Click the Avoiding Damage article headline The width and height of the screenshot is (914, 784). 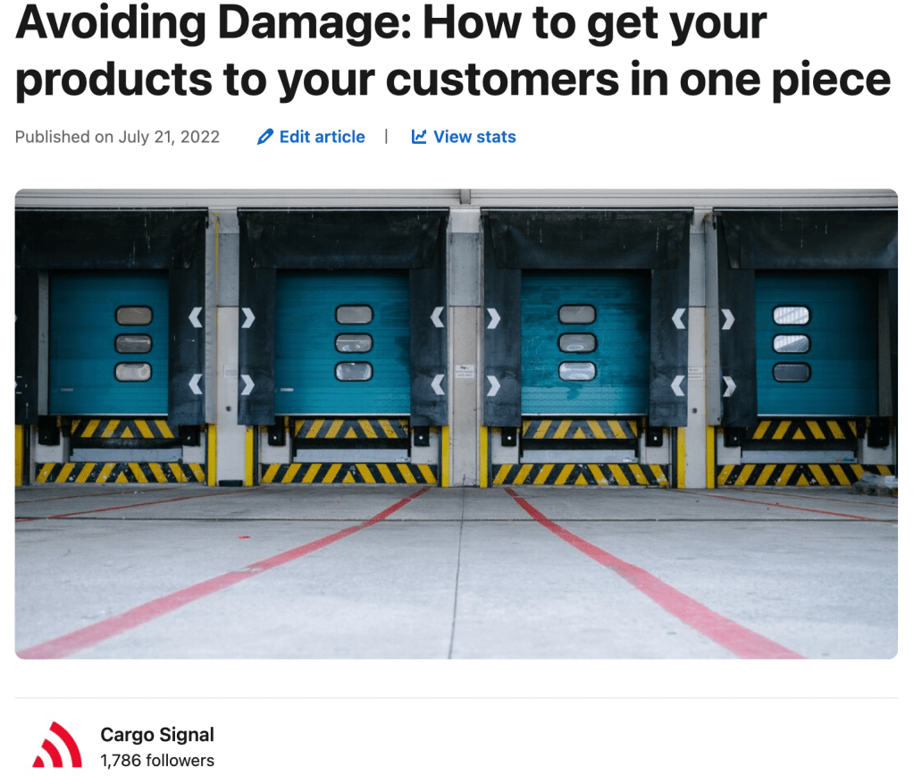pyautogui.click(x=453, y=51)
